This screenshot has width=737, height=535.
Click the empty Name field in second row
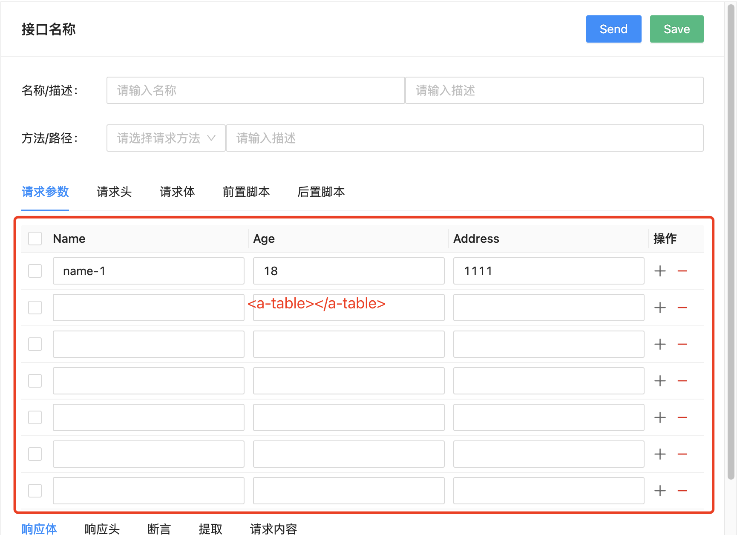149,308
